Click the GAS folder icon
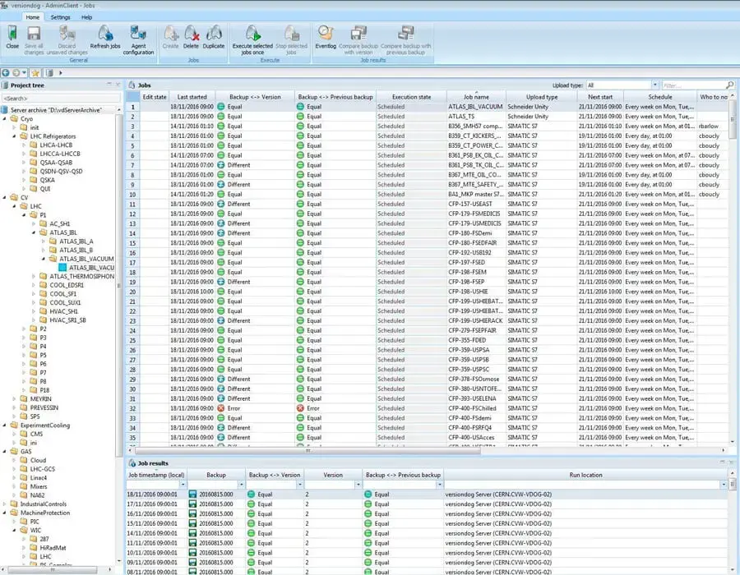The image size is (740, 575). pyautogui.click(x=14, y=452)
